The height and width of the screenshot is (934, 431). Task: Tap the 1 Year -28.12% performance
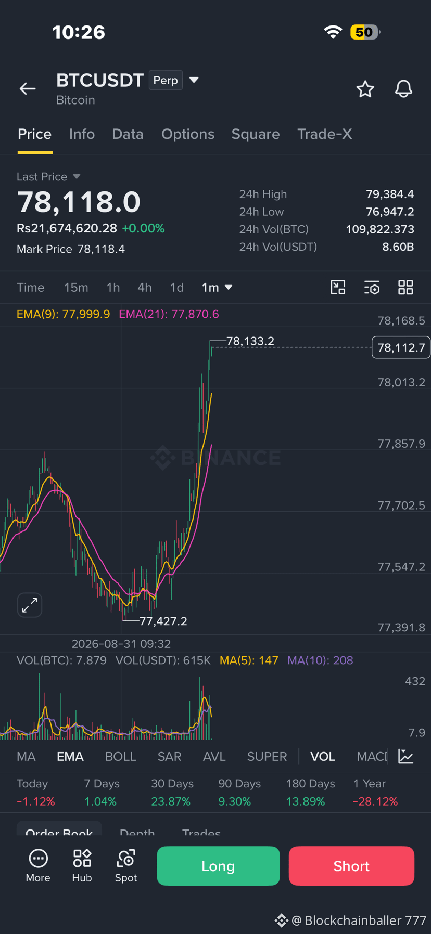point(375,793)
